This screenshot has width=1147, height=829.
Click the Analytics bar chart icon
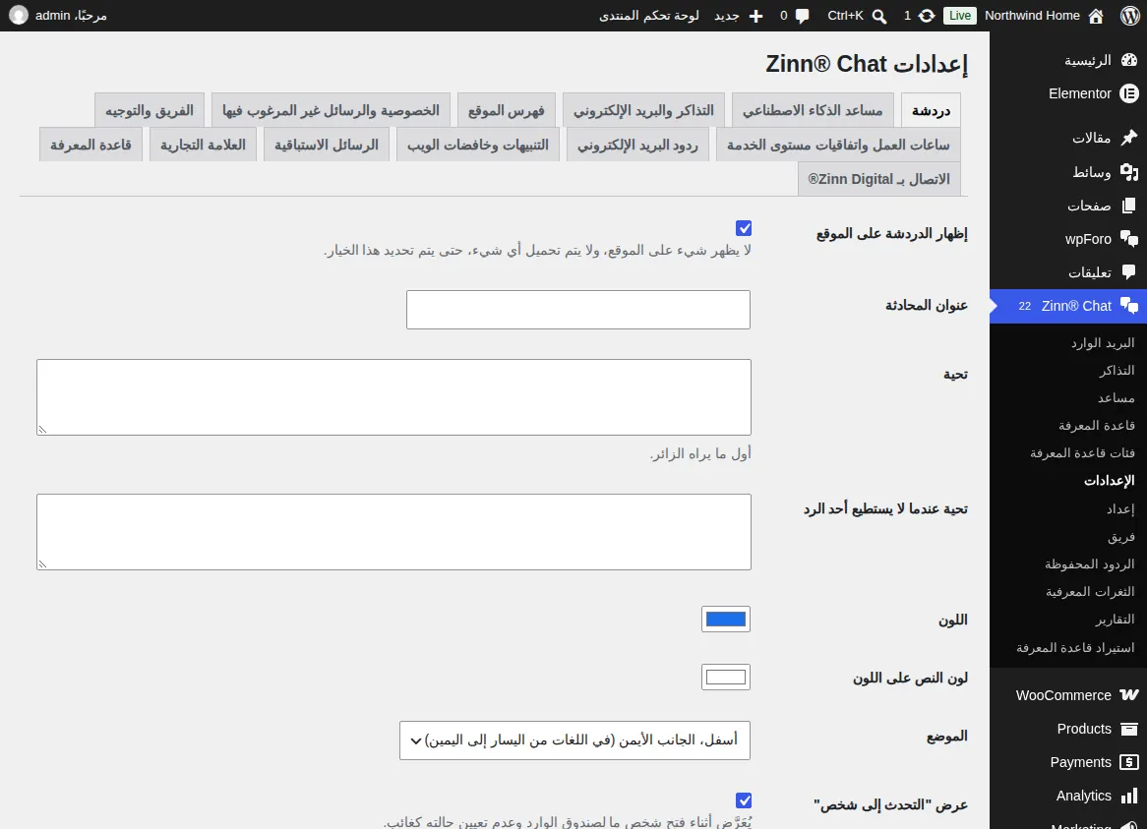click(x=1129, y=797)
